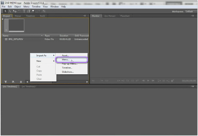Open the Workspace Default dropdown
The image size is (198, 136).
[191, 12]
